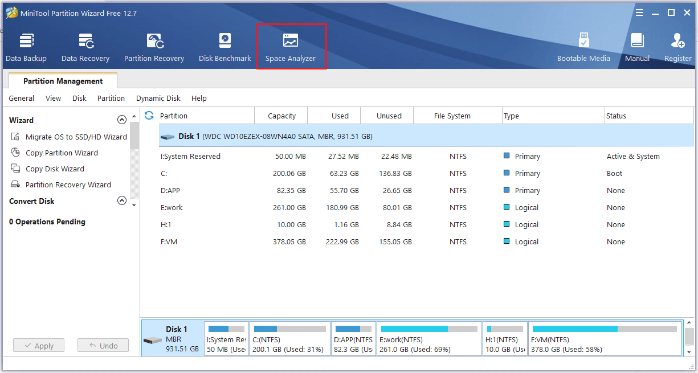Sort by Partition column header
This screenshot has width=698, height=373.
(x=206, y=116)
